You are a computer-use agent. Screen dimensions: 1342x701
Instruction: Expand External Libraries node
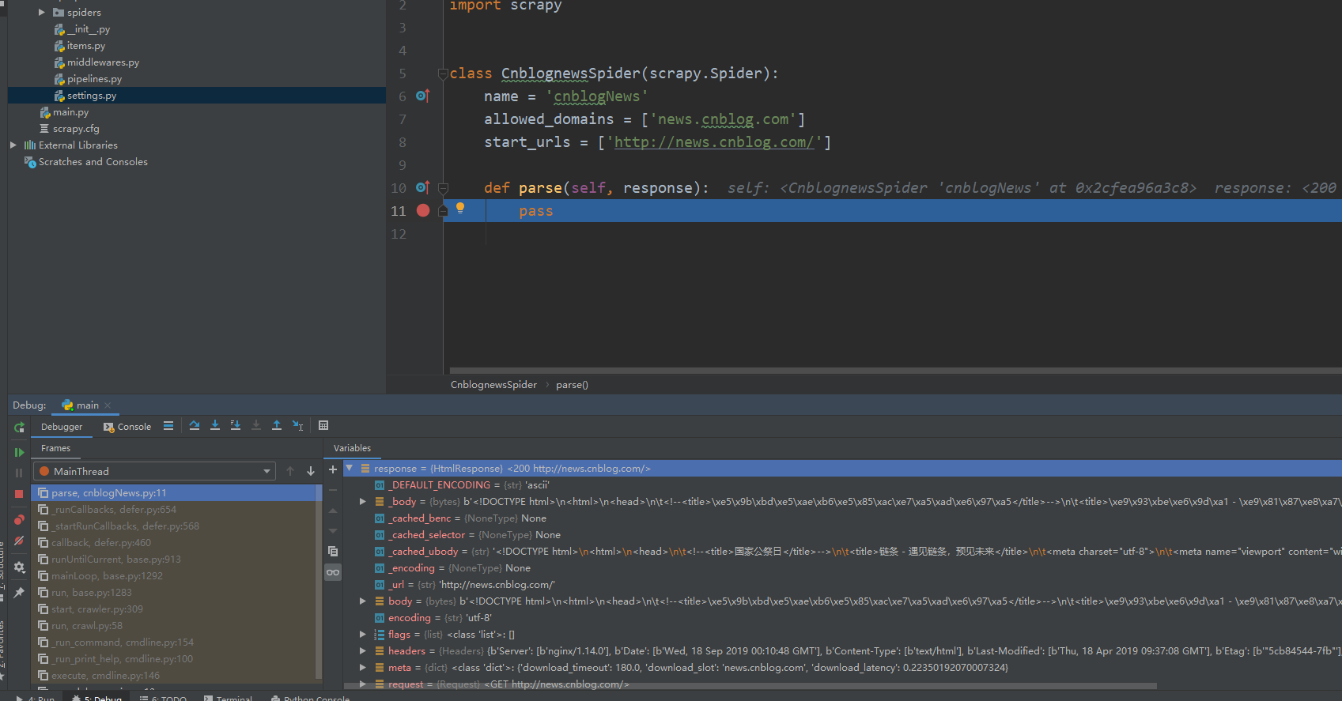point(13,145)
